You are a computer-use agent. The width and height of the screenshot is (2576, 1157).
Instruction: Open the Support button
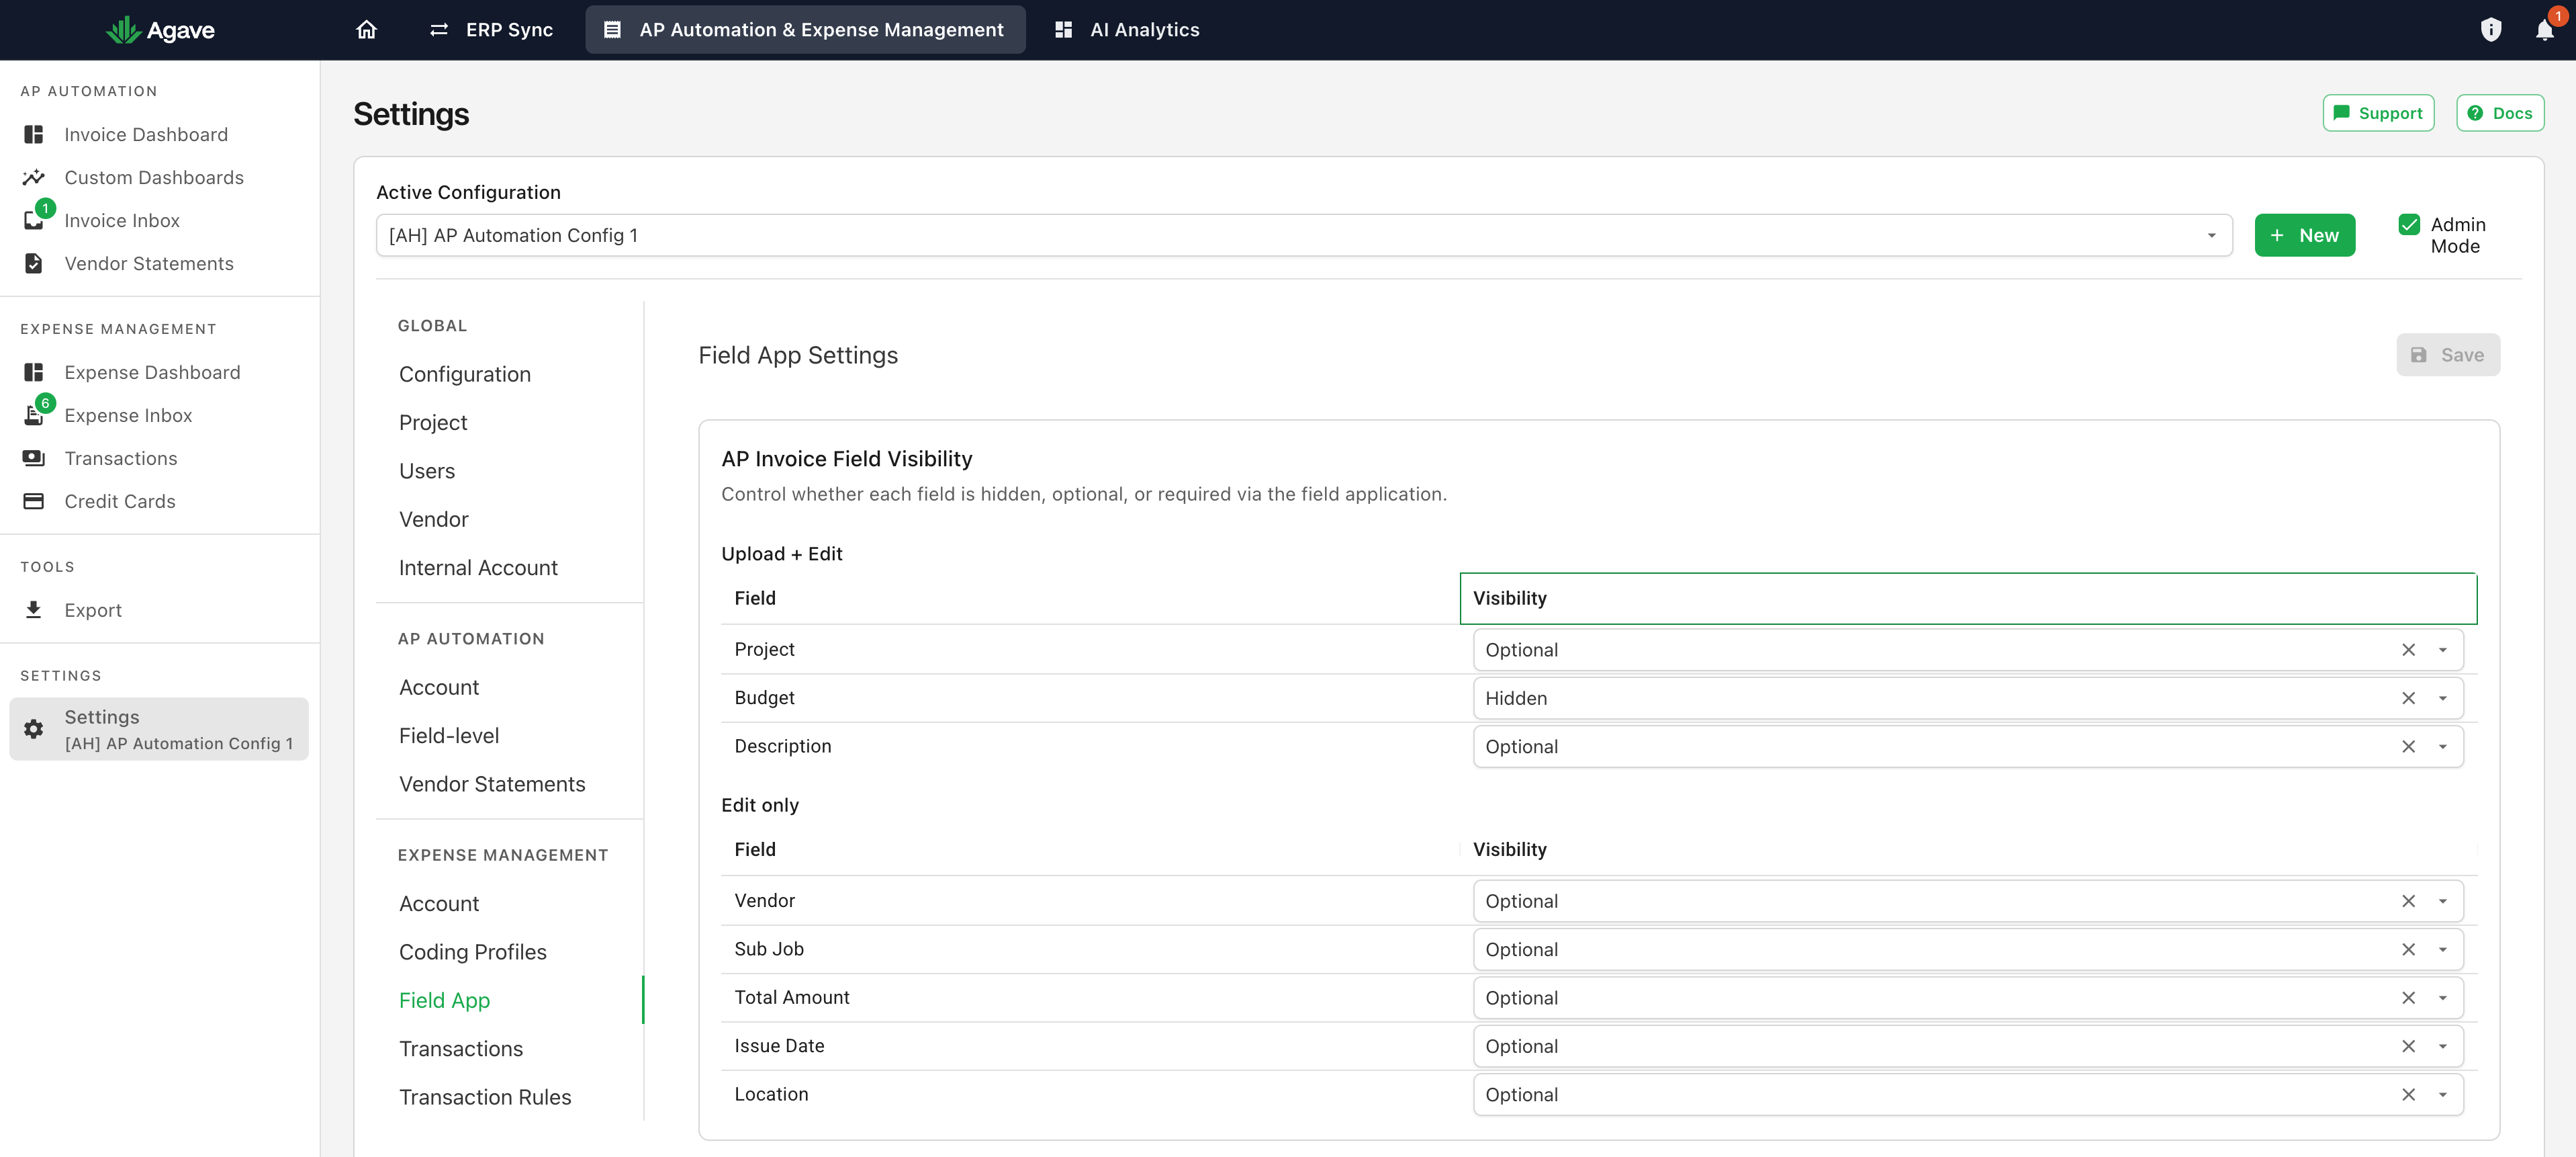(2377, 113)
